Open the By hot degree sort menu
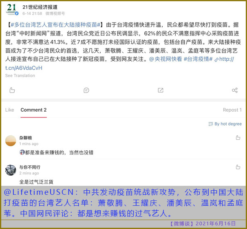Viewport: 247px width, 229px height. pos(225,124)
